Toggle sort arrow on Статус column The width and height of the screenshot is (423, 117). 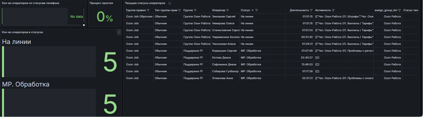[x=252, y=10]
